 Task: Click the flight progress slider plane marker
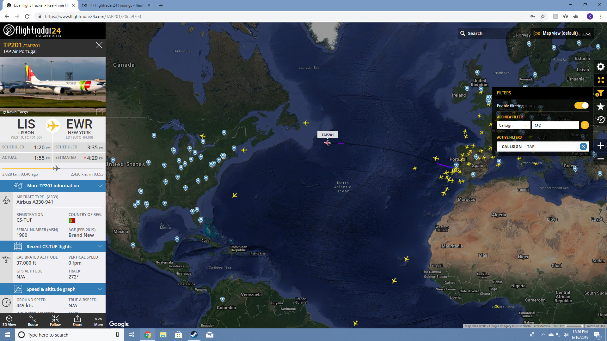[57, 168]
